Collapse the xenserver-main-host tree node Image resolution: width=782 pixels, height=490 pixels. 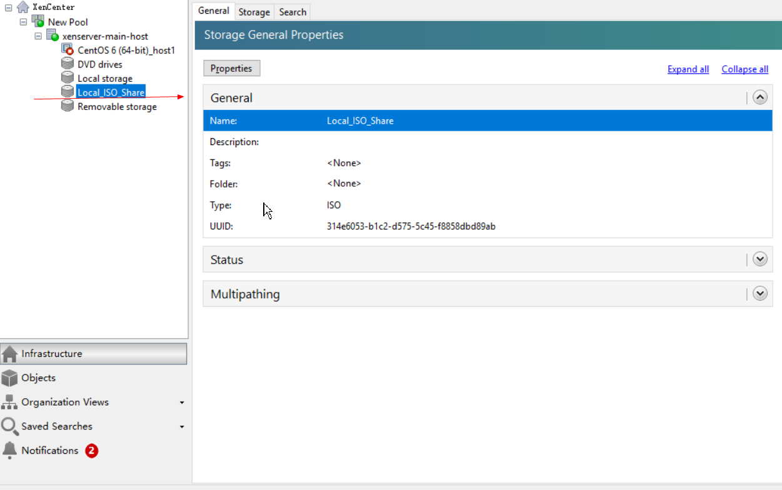coord(38,36)
